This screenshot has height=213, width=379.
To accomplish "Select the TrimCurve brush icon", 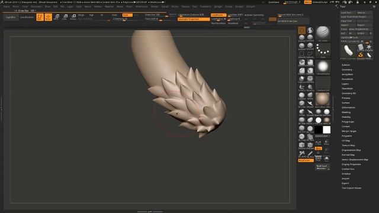I will 301,88.
